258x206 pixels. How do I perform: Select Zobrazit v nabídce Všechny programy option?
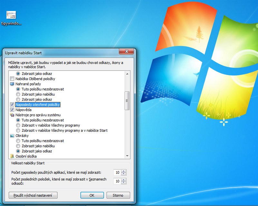(18, 125)
